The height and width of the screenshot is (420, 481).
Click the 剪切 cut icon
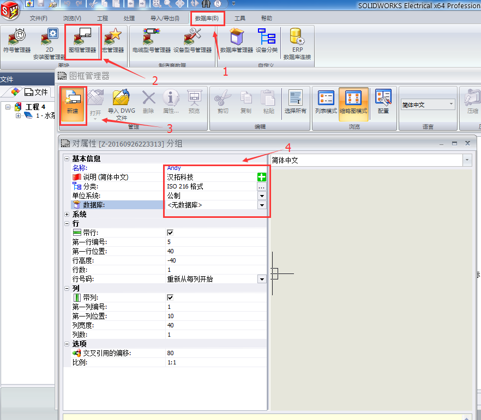point(223,102)
